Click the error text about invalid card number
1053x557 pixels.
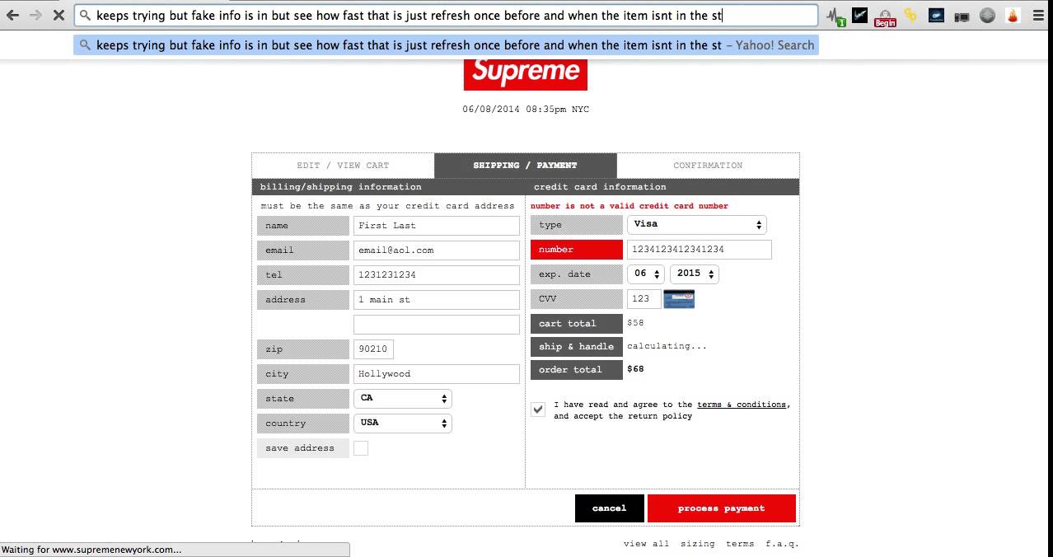[x=629, y=206]
